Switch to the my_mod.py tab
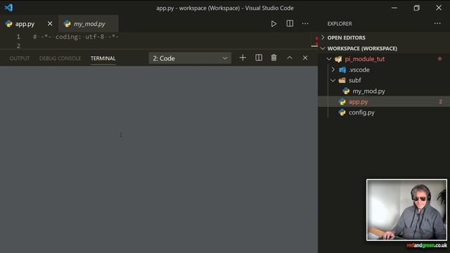450x253 pixels. click(x=89, y=24)
